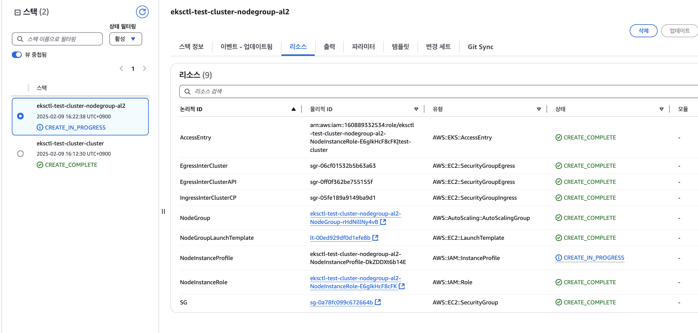Viewport: 698px width, 333px height.
Task: Click the EgressInterCluster logical ID
Action: (204, 166)
